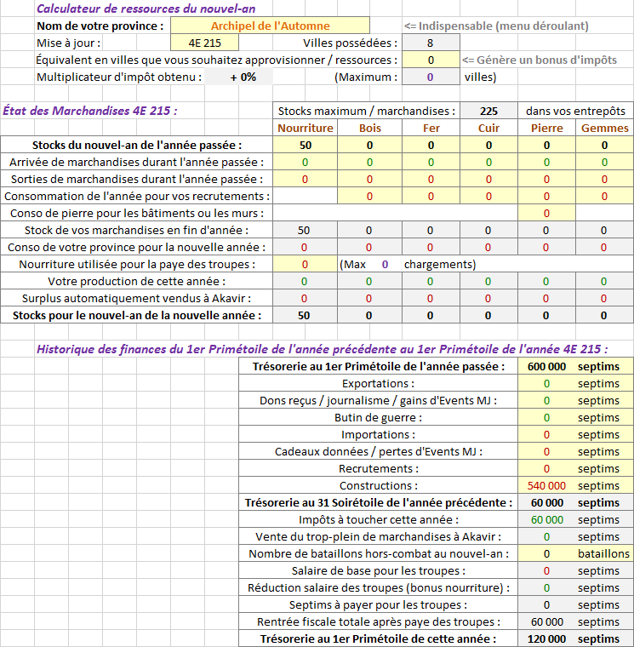The width and height of the screenshot is (634, 647).
Task: Select Sorties de marchandises Fer cell
Action: 431,179
